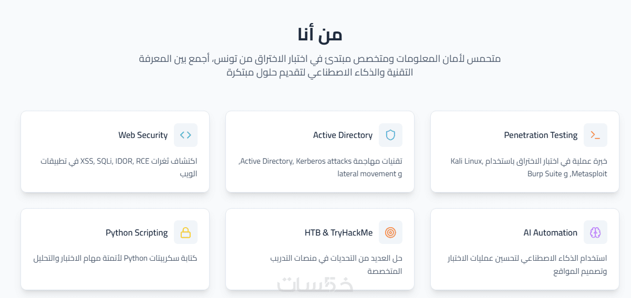Click the "من أنا" section heading
Screen dimensions: 631x298
click(319, 34)
